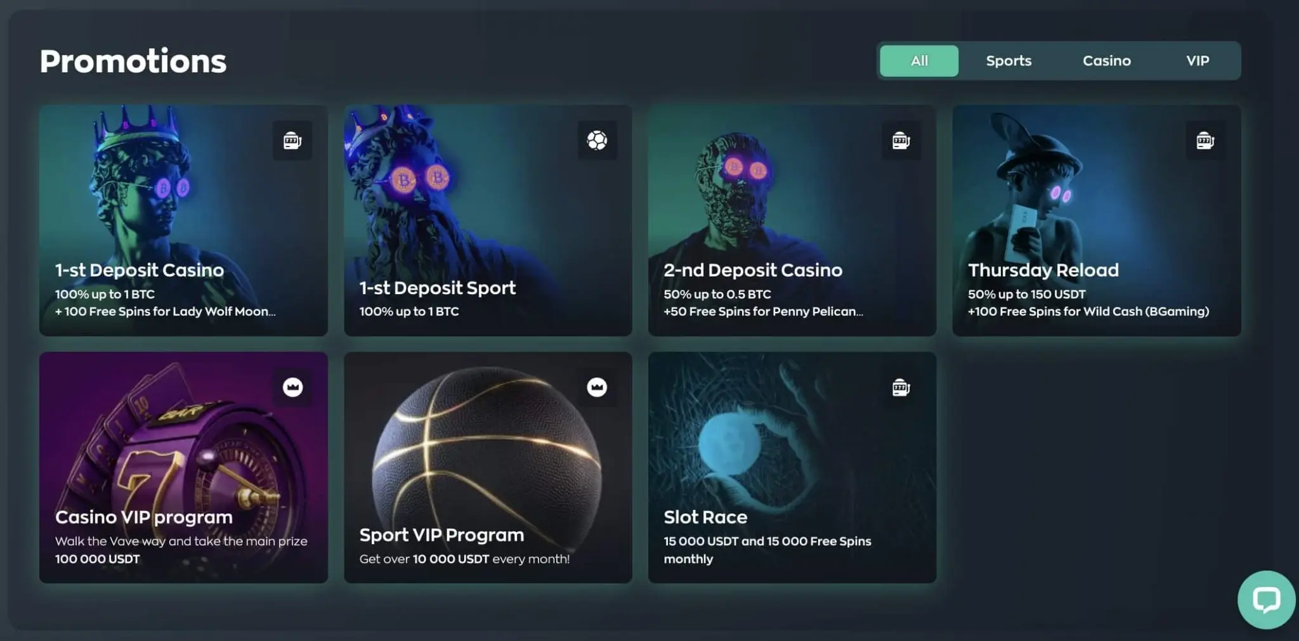This screenshot has height=641, width=1299.
Task: Click crown icon on Sport VIP Program card
Action: click(x=597, y=387)
